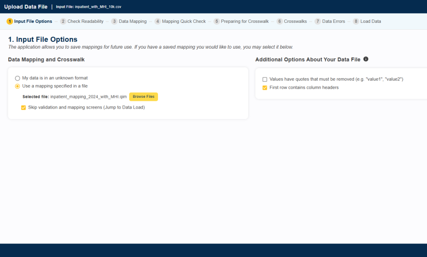
Task: Jump to Mapping Quick Check step
Action: pyautogui.click(x=183, y=21)
